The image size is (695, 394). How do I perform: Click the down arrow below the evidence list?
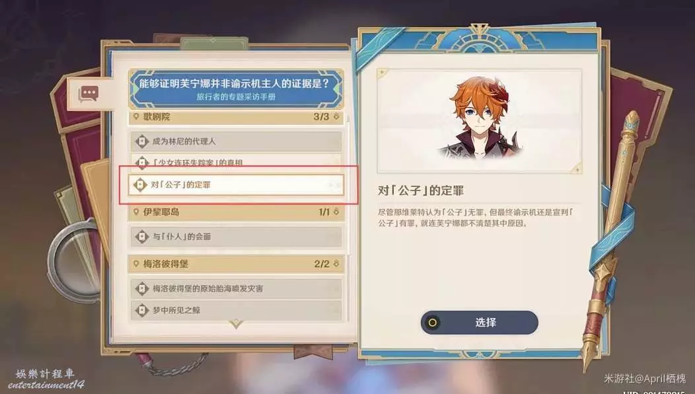(237, 323)
